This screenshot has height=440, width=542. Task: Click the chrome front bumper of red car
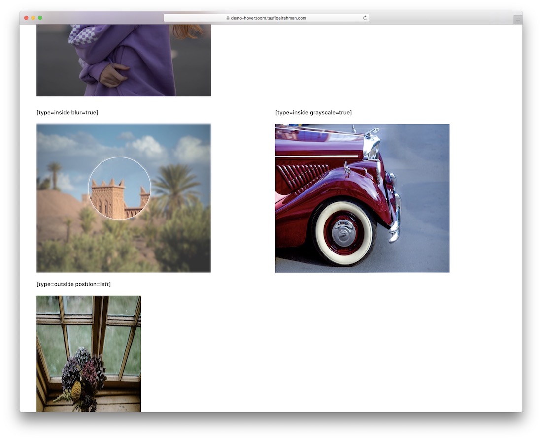[x=395, y=217]
